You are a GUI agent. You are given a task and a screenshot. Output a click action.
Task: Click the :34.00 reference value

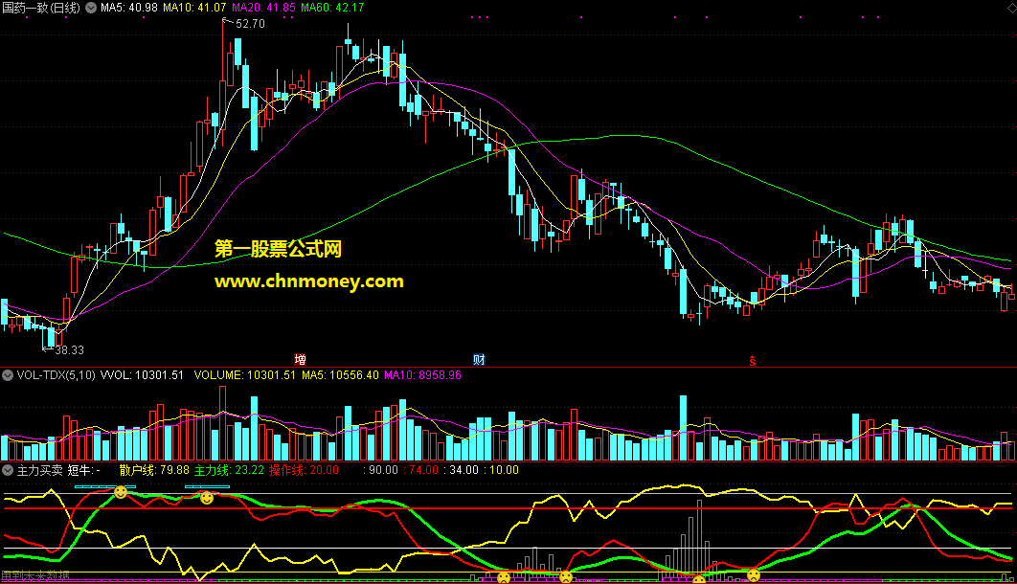pos(462,470)
